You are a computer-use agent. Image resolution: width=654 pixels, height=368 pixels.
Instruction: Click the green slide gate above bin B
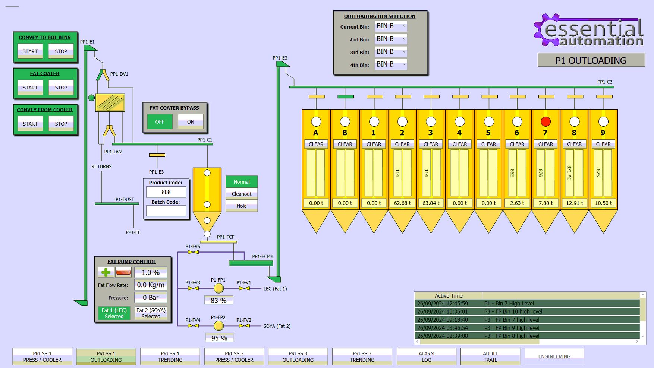(346, 97)
